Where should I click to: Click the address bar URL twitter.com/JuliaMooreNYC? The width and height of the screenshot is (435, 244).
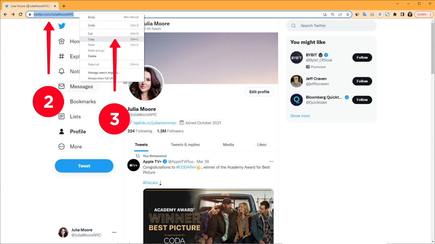54,14
